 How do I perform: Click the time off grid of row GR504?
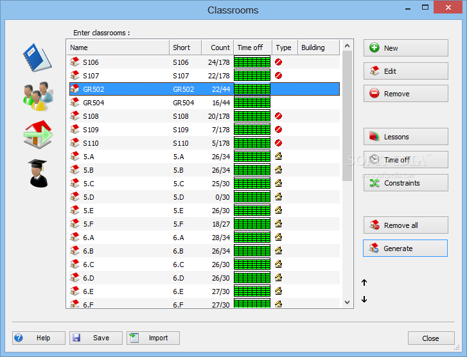[252, 103]
